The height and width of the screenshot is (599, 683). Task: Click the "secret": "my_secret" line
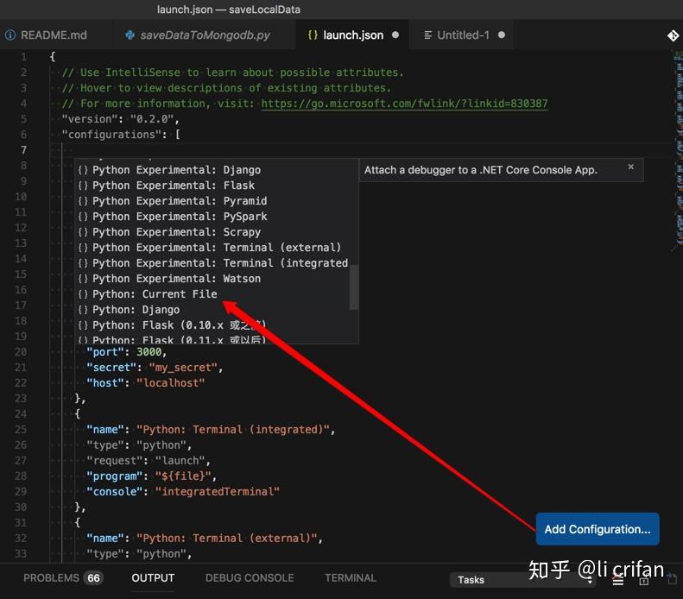click(155, 368)
